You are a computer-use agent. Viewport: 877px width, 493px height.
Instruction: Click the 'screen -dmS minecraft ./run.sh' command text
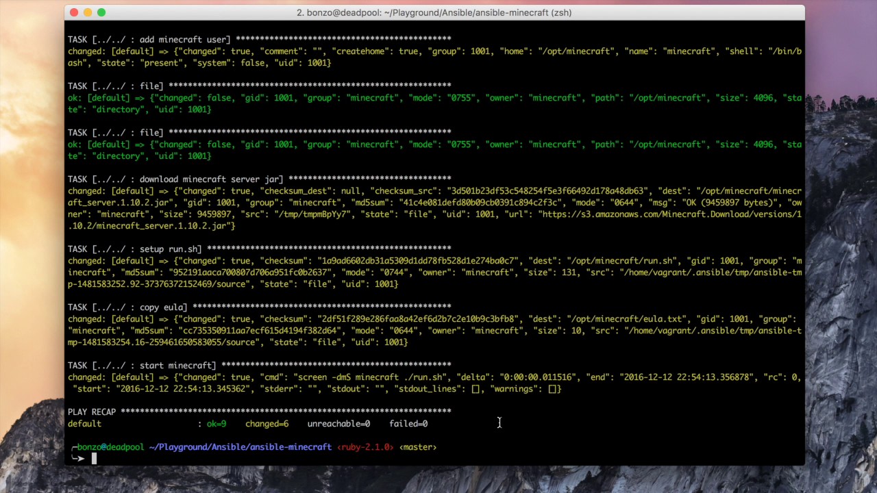pyautogui.click(x=370, y=377)
